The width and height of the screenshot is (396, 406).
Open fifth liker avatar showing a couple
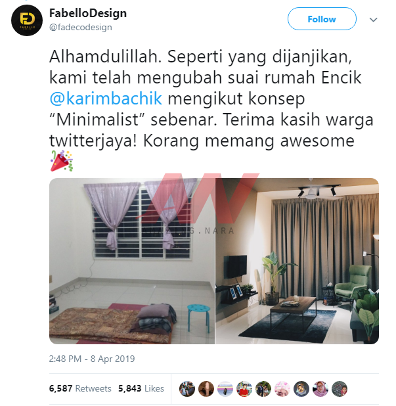pos(263,389)
